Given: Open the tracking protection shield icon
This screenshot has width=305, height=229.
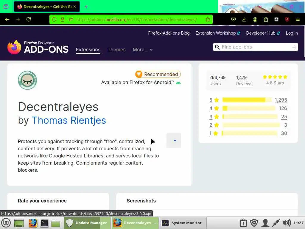Looking at the screenshot, I should point(54,19).
